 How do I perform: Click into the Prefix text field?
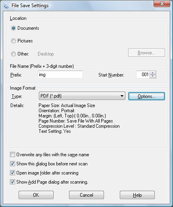[60, 75]
